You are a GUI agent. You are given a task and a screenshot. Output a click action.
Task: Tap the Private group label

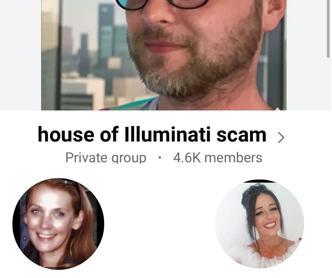(106, 158)
